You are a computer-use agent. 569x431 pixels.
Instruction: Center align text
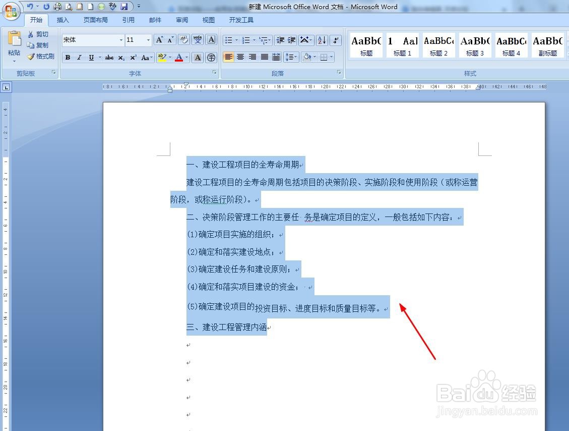click(x=240, y=57)
